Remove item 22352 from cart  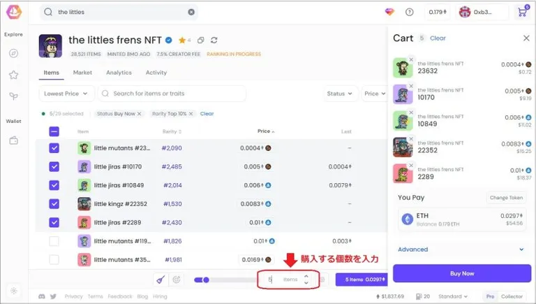[411, 138]
